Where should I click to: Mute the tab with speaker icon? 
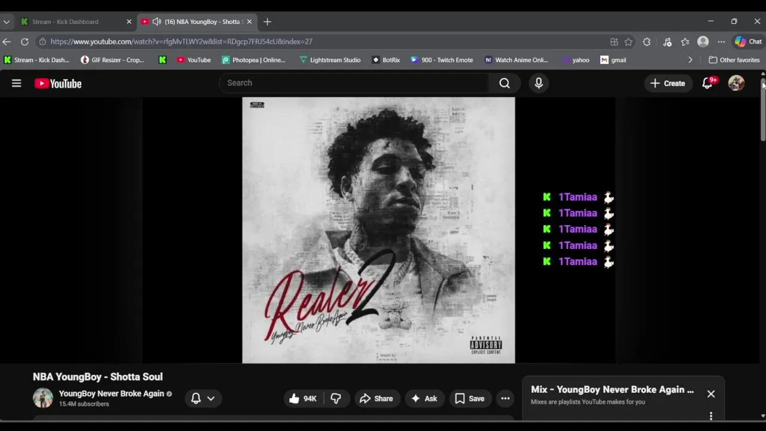pos(156,22)
